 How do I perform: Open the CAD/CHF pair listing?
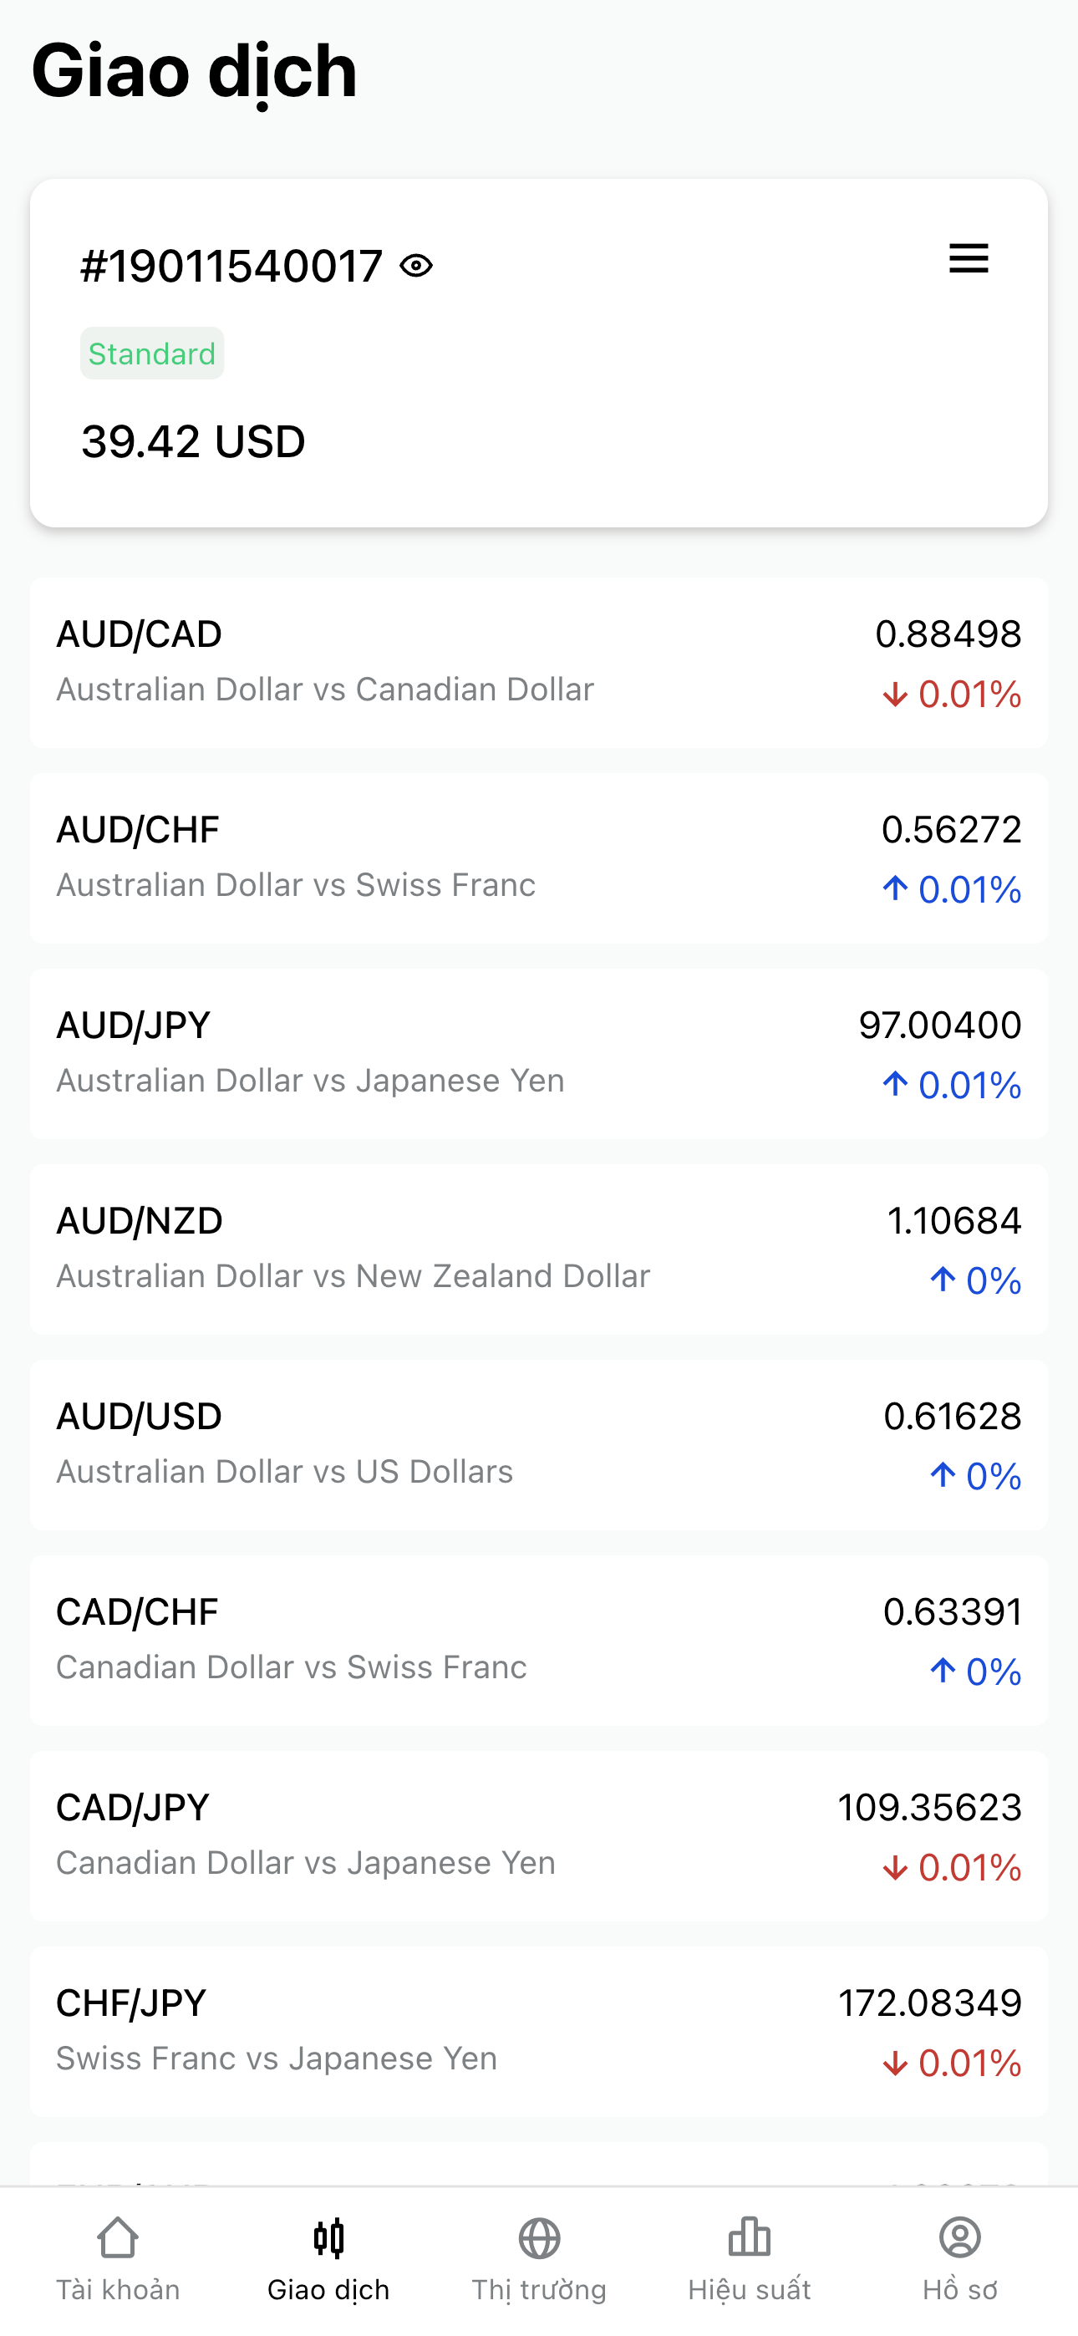pyautogui.click(x=538, y=1641)
